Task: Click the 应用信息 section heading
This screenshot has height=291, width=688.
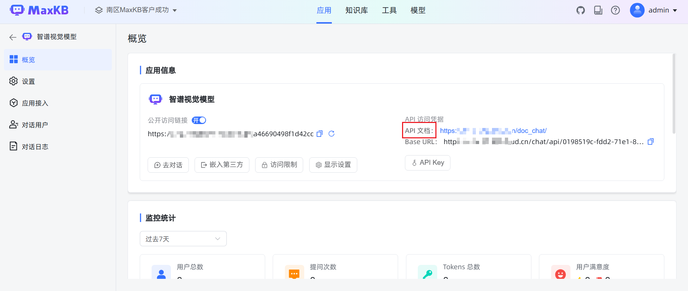Action: [x=161, y=70]
